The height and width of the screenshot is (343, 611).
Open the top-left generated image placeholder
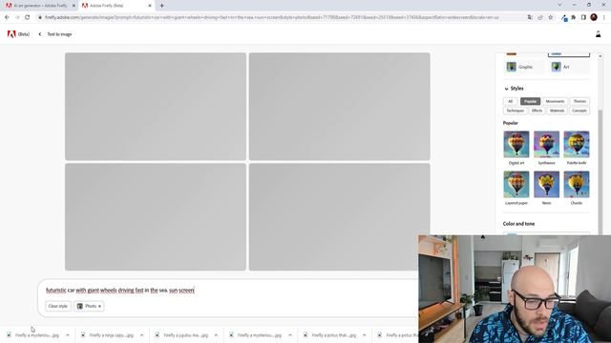point(156,107)
